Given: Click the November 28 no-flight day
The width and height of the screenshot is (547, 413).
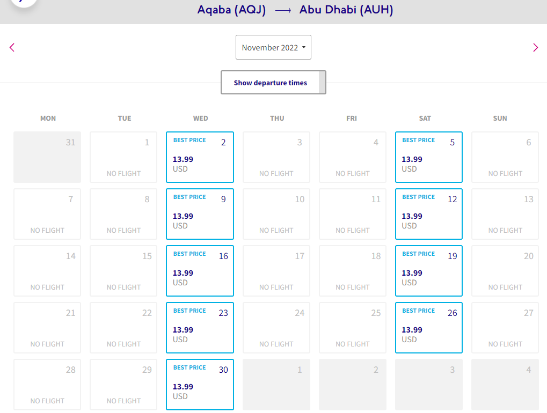Looking at the screenshot, I should tap(47, 384).
